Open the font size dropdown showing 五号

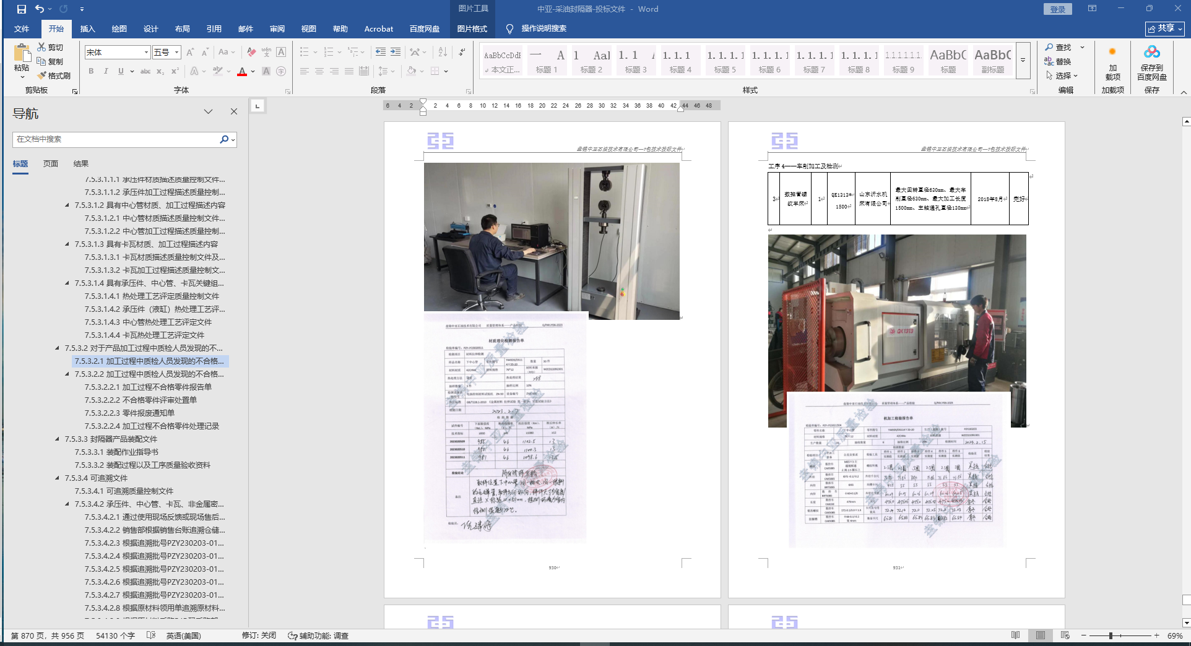(177, 53)
